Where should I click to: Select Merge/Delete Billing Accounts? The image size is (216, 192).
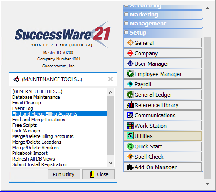point(59,136)
